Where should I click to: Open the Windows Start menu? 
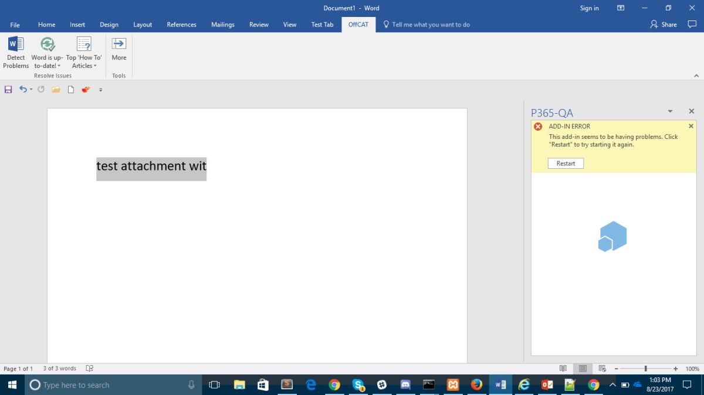pyautogui.click(x=12, y=385)
